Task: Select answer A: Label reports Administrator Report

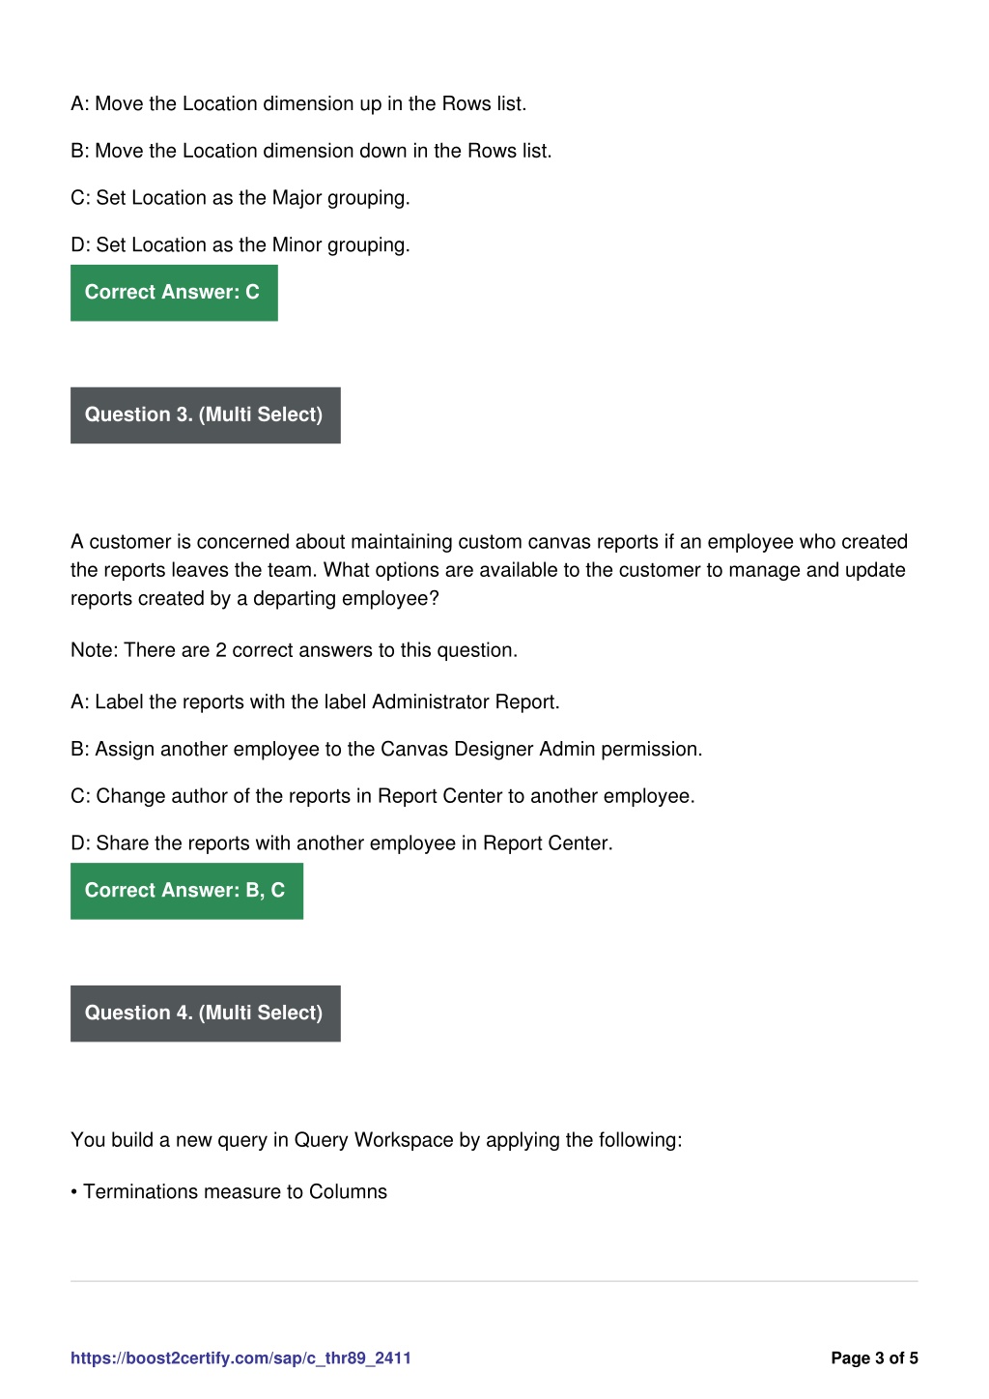Action: (x=315, y=702)
